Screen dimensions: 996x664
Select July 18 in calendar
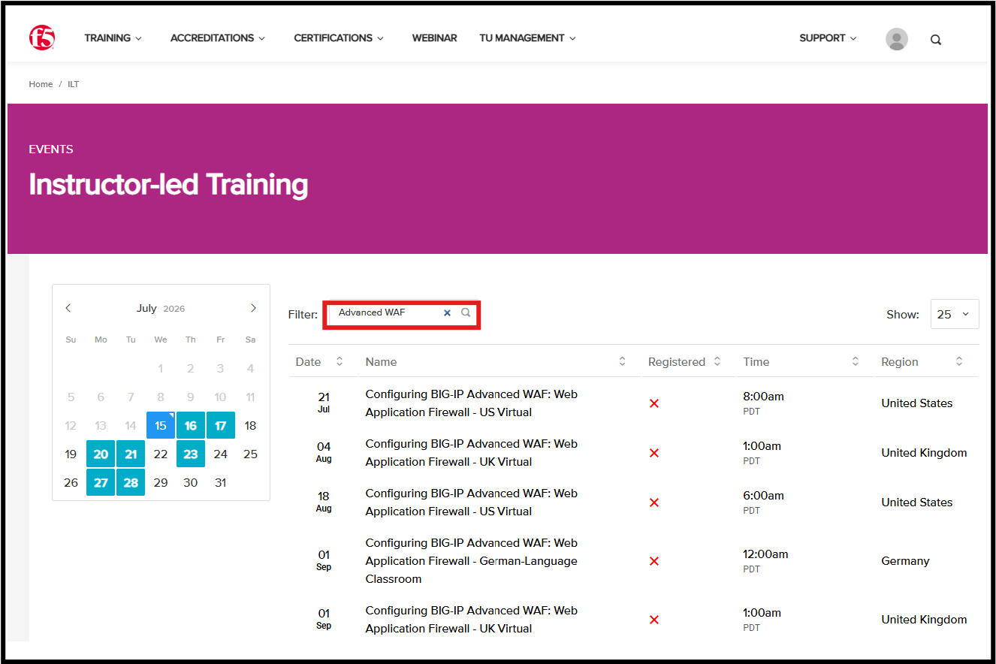(x=251, y=426)
